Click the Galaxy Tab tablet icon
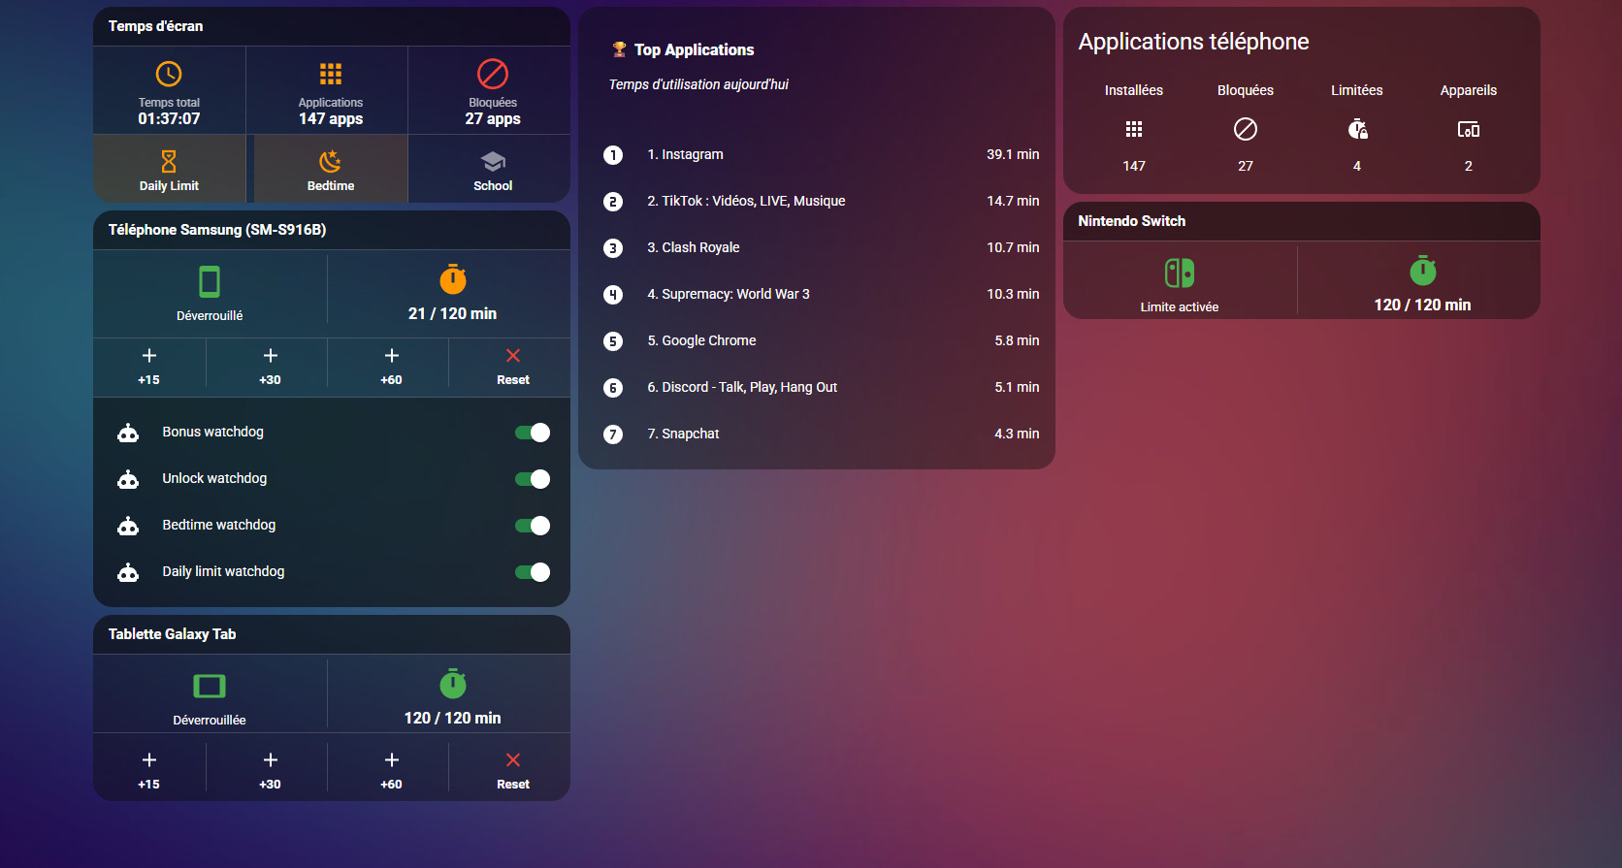This screenshot has height=868, width=1622. [x=210, y=687]
